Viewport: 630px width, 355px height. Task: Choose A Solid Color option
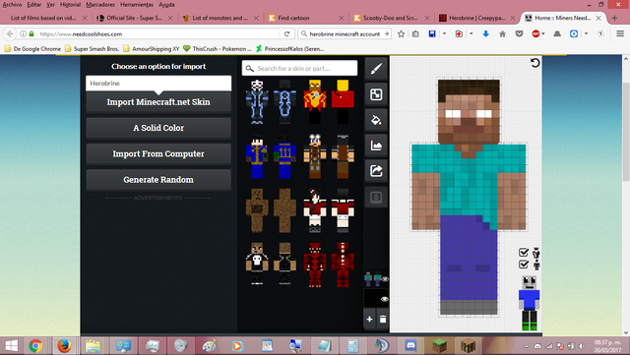tap(158, 128)
